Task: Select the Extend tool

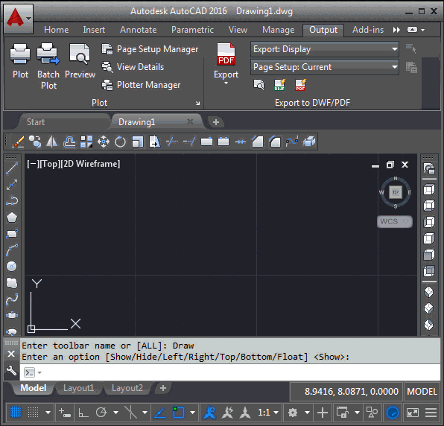Action: pos(189,142)
